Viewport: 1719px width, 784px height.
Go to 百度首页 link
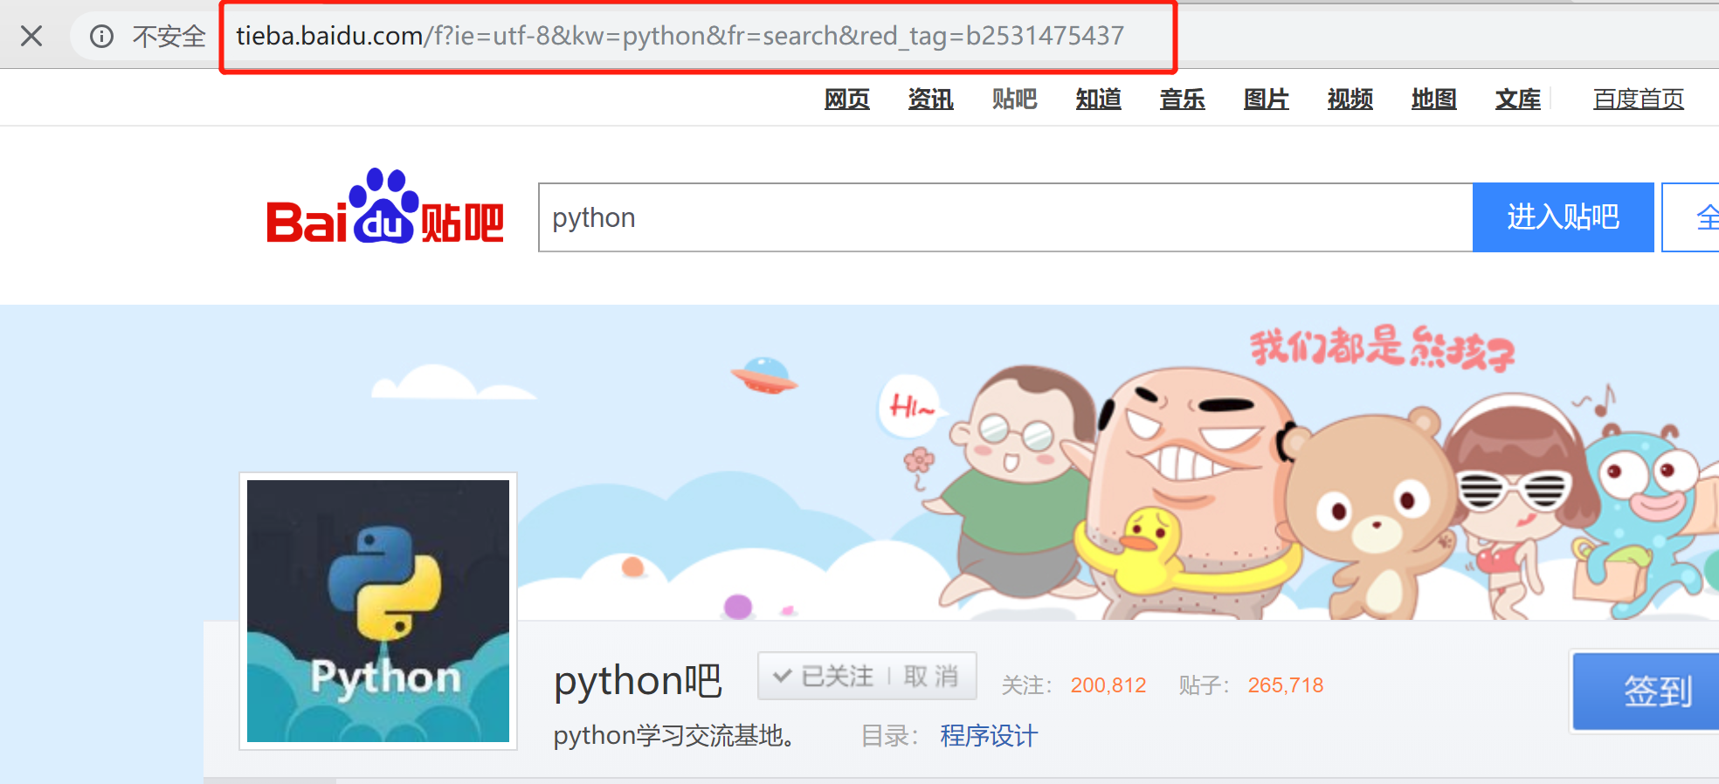pyautogui.click(x=1639, y=100)
